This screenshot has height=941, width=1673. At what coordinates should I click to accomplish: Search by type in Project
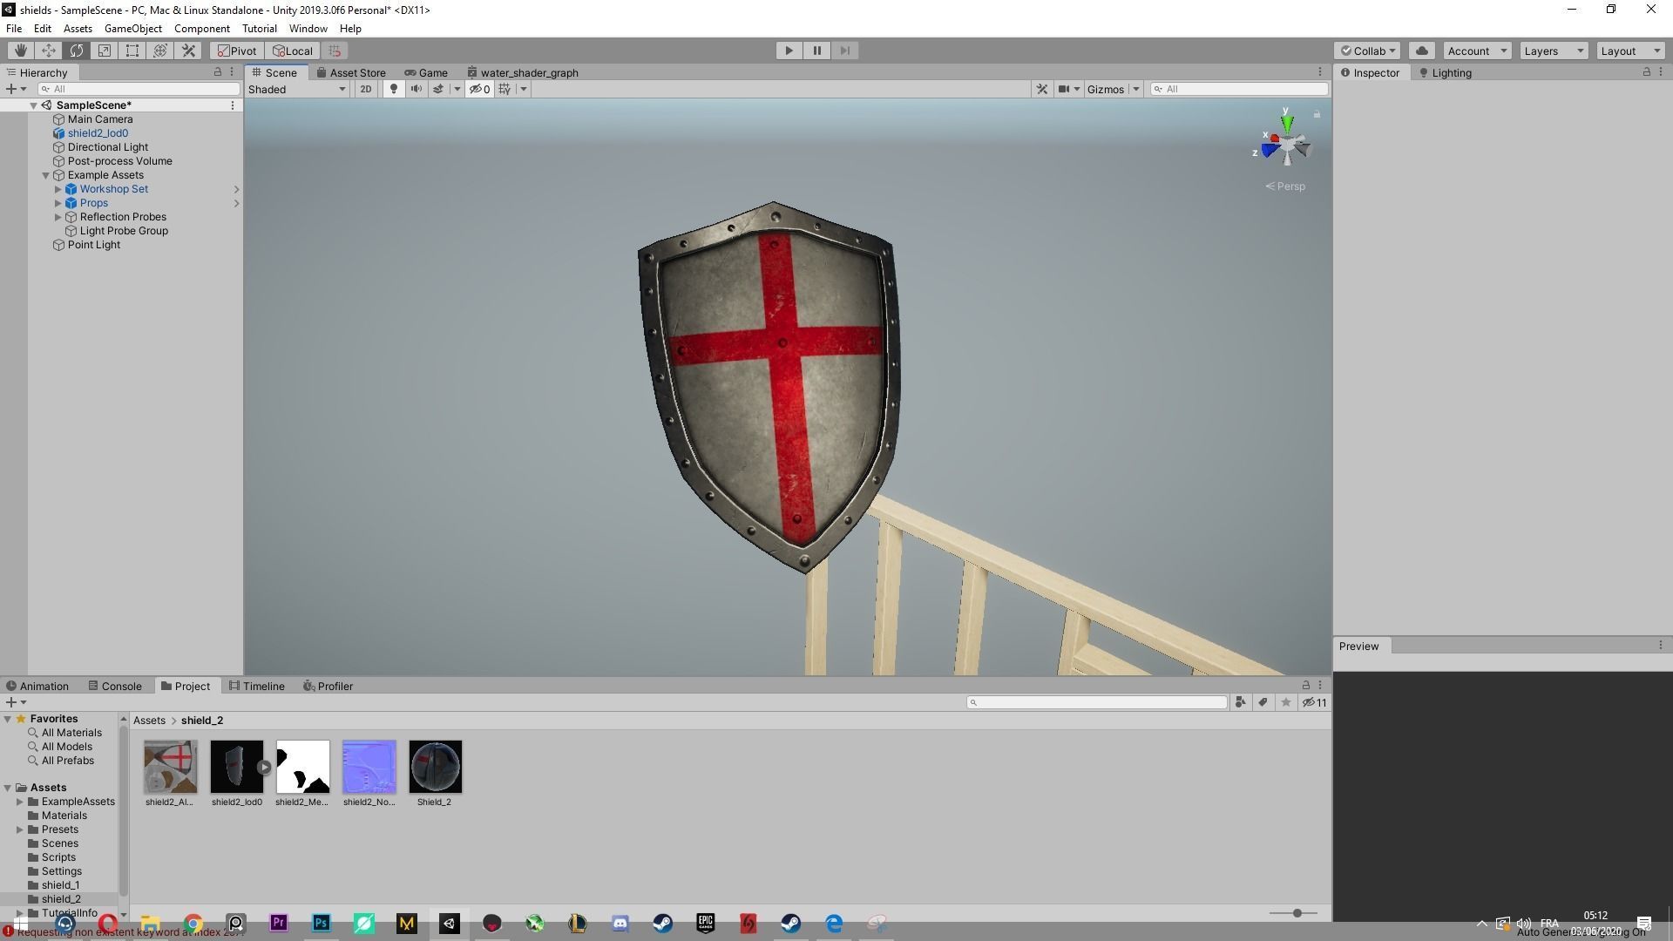coord(1240,702)
